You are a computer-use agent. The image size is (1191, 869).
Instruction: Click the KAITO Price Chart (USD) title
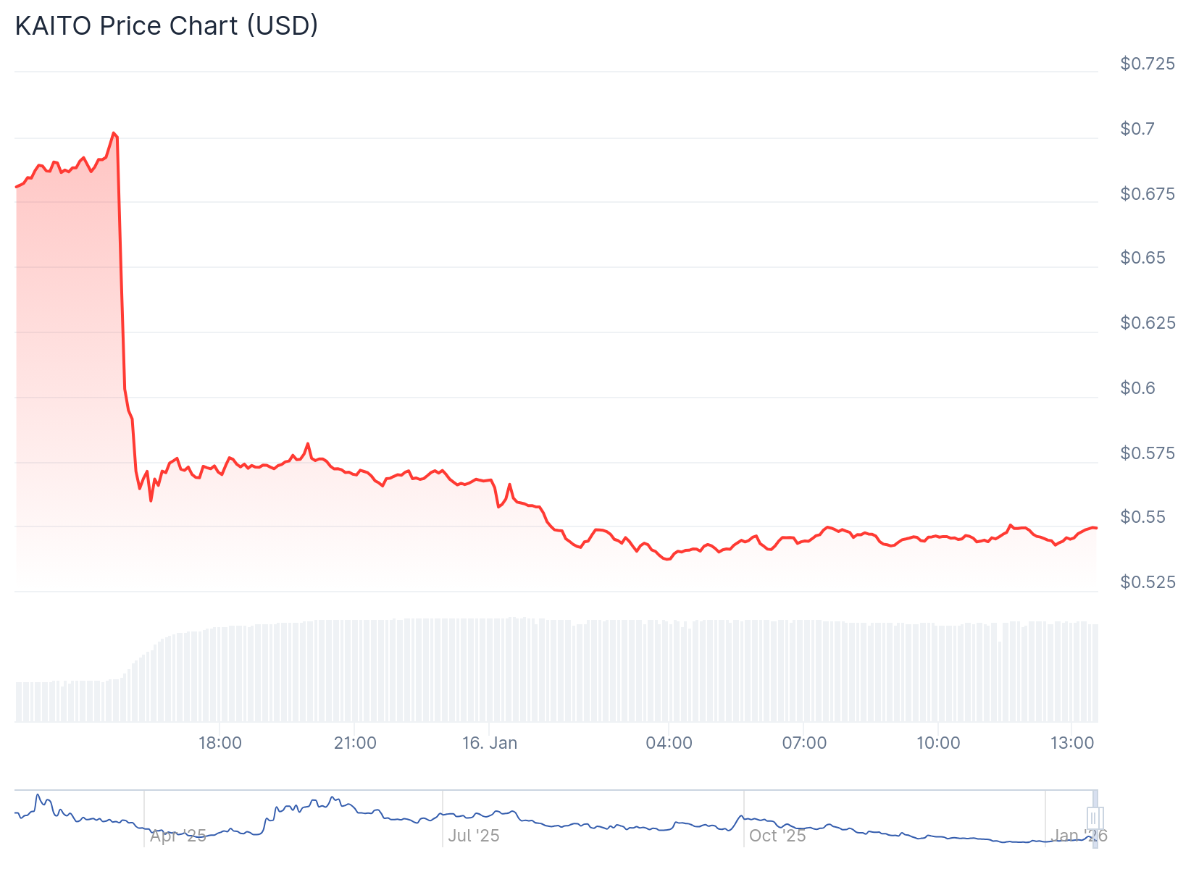[x=167, y=26]
